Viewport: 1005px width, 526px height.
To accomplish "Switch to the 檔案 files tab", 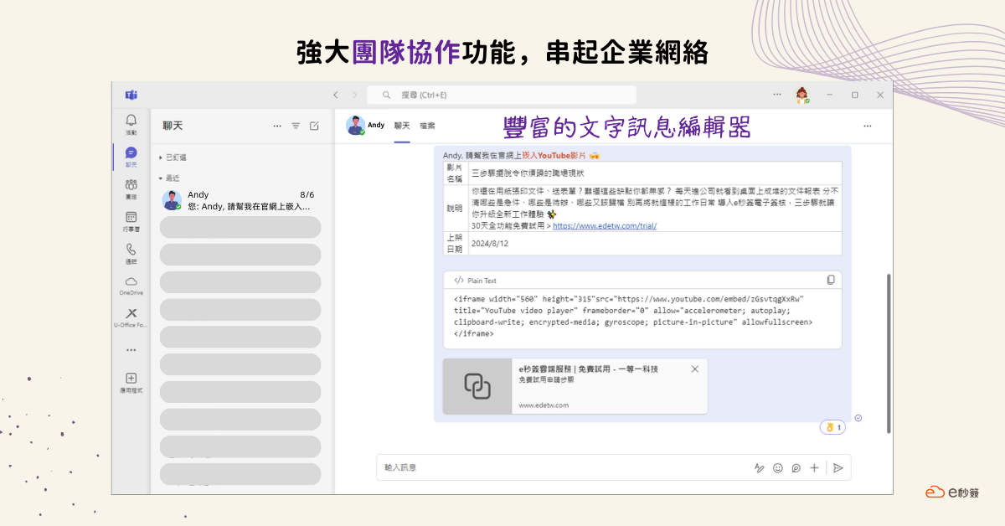I will click(427, 126).
